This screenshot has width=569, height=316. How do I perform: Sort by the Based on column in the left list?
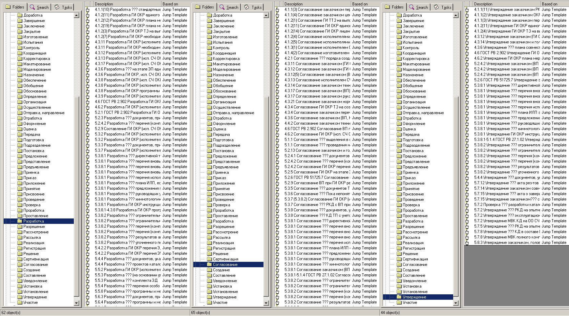[175, 4]
